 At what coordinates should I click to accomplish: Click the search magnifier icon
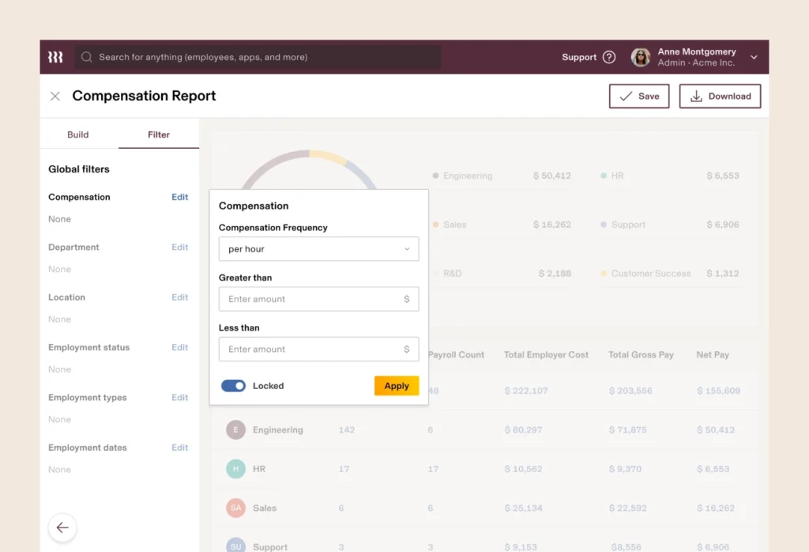pyautogui.click(x=86, y=57)
